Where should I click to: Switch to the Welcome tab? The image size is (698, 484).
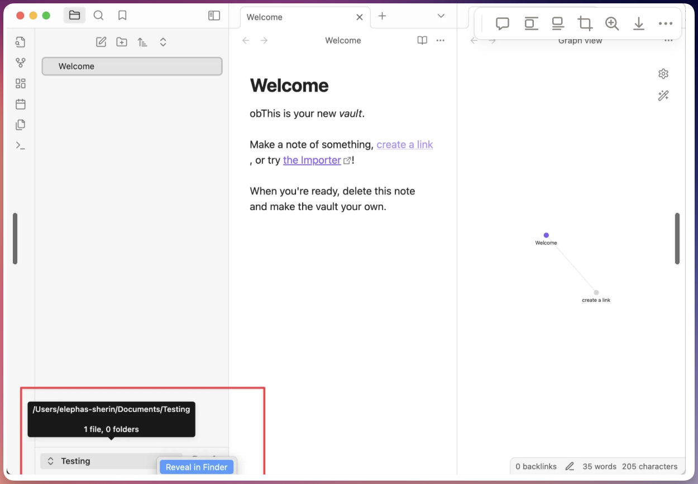coord(304,17)
